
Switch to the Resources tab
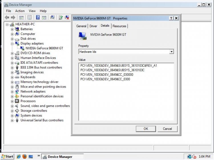(x=120, y=26)
